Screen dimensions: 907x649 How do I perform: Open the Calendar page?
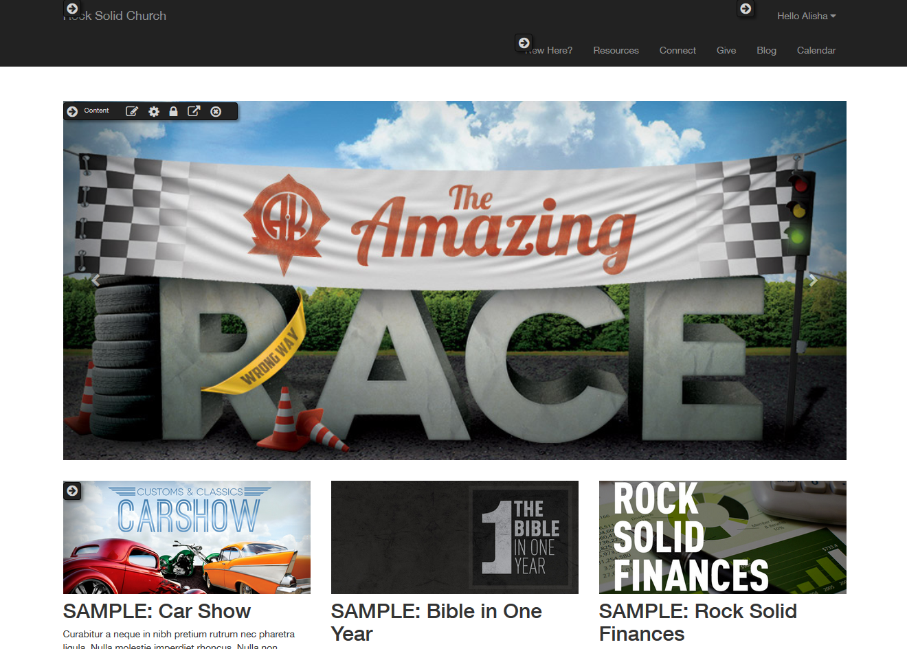coord(816,50)
